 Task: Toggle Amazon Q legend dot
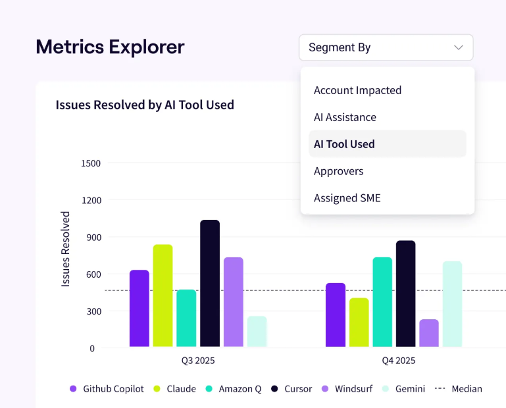(209, 389)
